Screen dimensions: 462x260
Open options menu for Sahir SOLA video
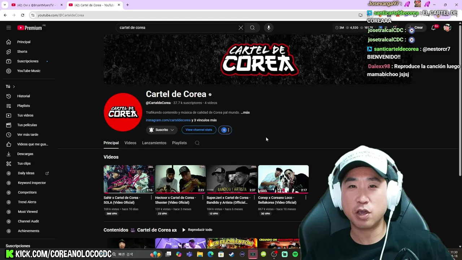pos(151,198)
